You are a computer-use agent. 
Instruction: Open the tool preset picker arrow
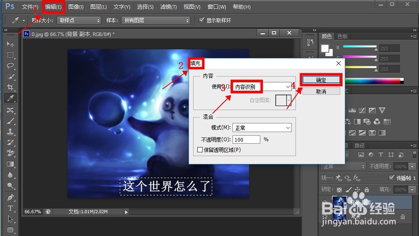23,20
